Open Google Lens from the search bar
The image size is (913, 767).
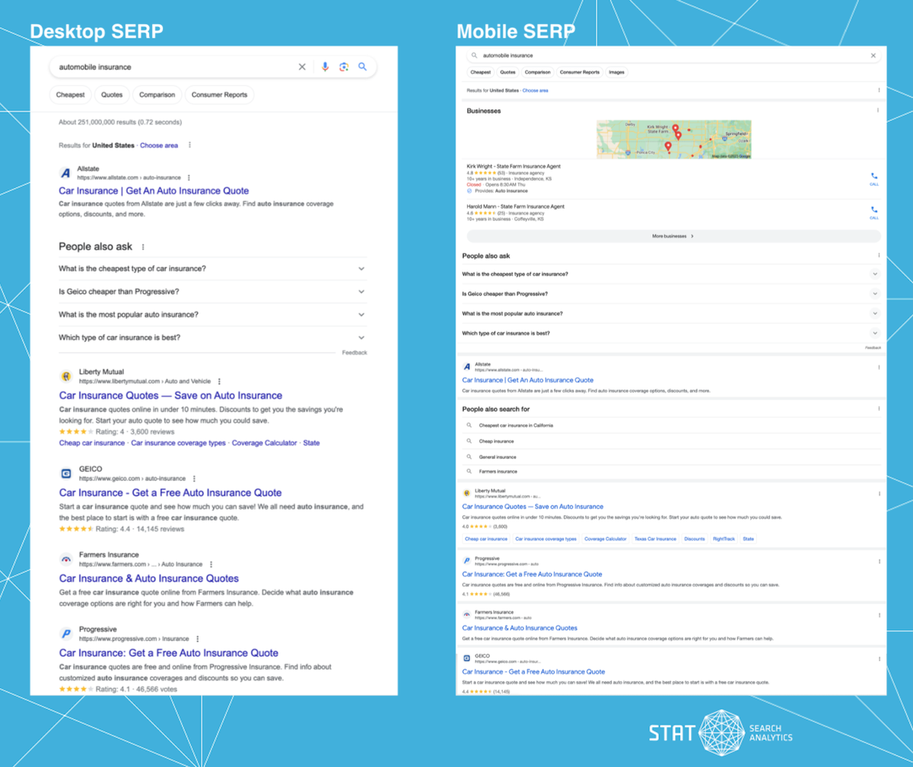[x=344, y=66]
